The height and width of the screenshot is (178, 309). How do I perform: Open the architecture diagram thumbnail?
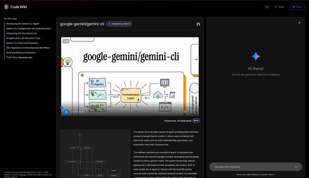pyautogui.click(x=95, y=154)
